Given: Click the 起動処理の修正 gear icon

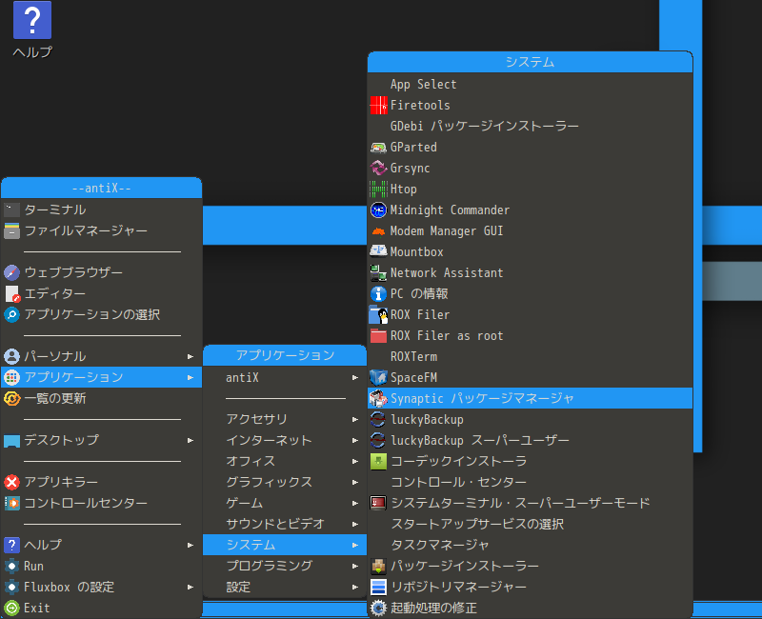Looking at the screenshot, I should (x=378, y=608).
